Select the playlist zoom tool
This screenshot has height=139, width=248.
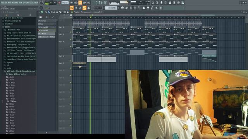tap(65, 12)
